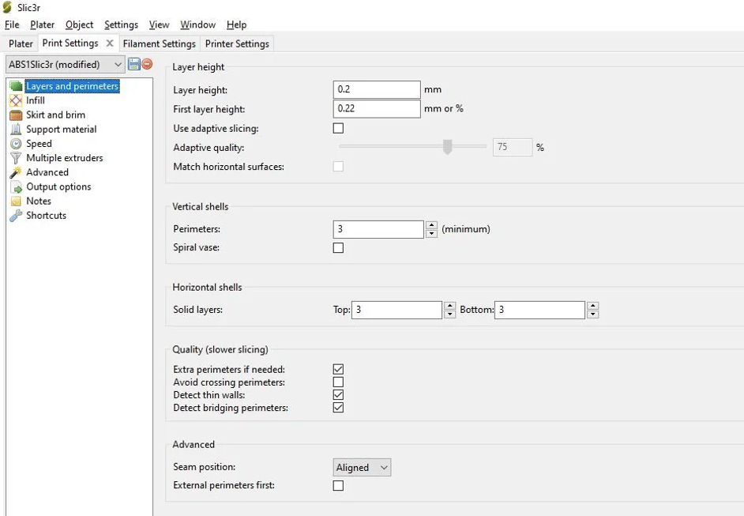Viewport: 744px width, 516px height.
Task: Increase Top solid layers value
Action: click(450, 306)
